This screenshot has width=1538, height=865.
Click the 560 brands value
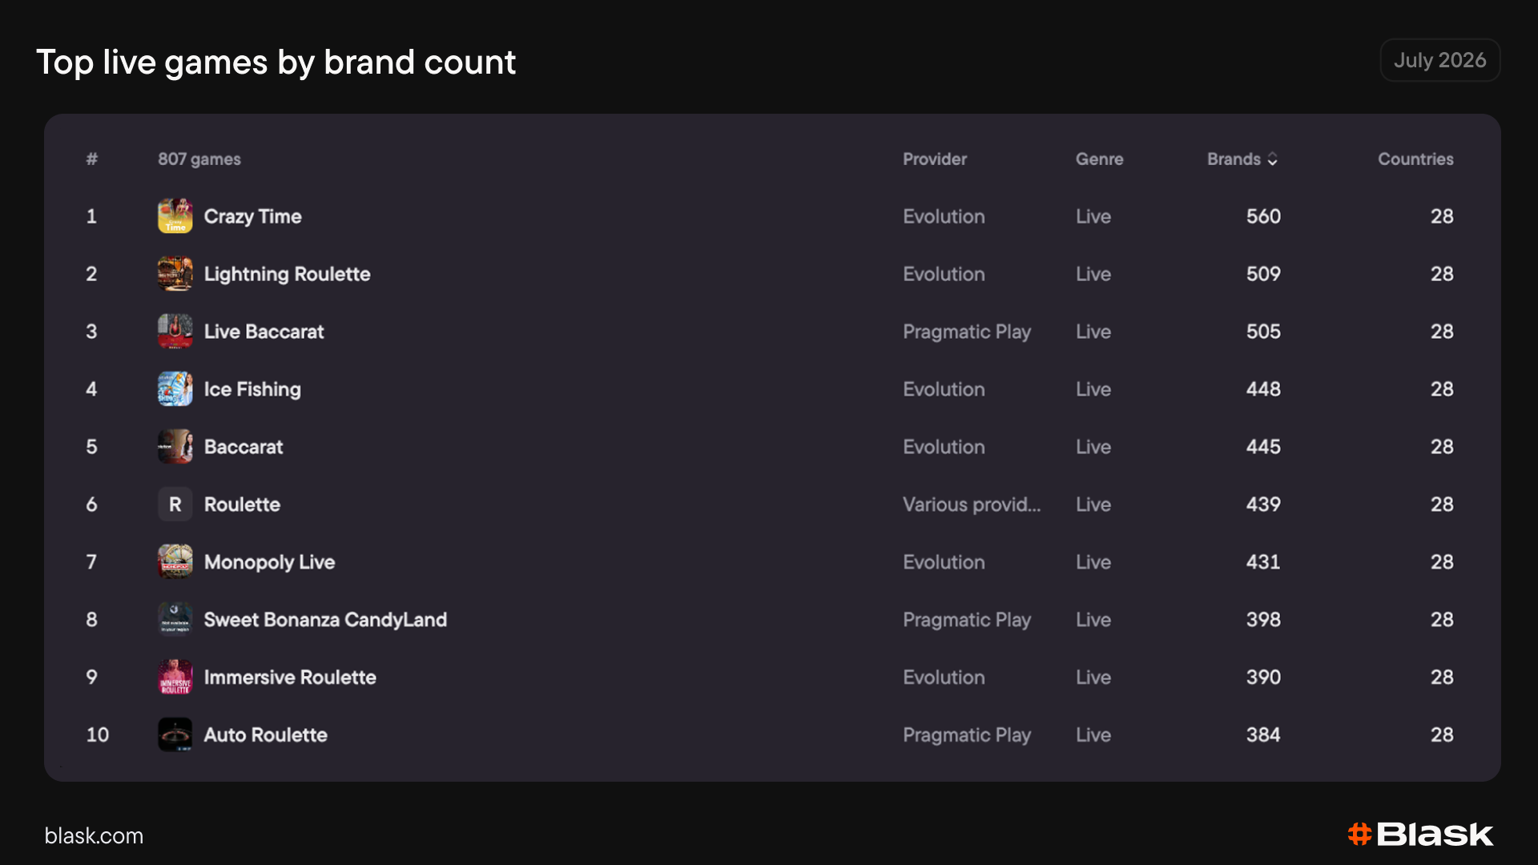[1263, 216]
